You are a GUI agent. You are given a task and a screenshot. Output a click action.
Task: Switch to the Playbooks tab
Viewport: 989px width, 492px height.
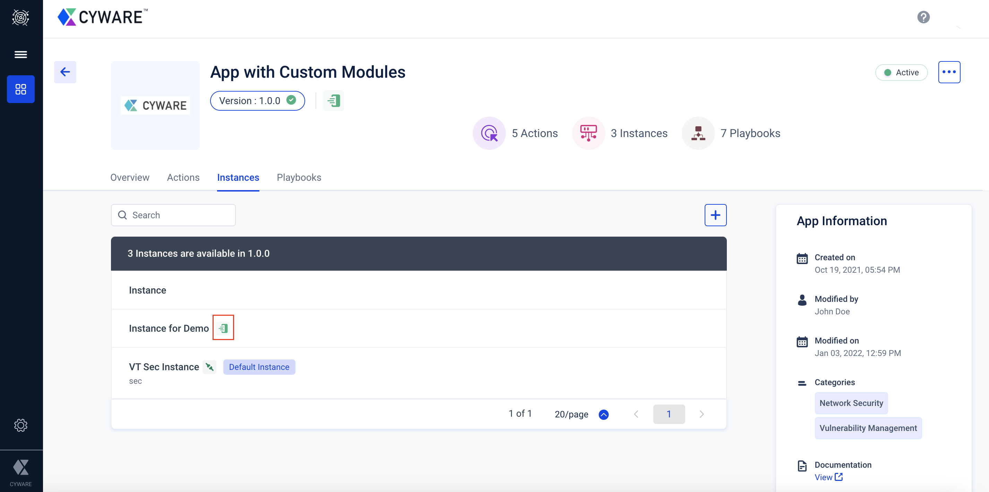300,177
